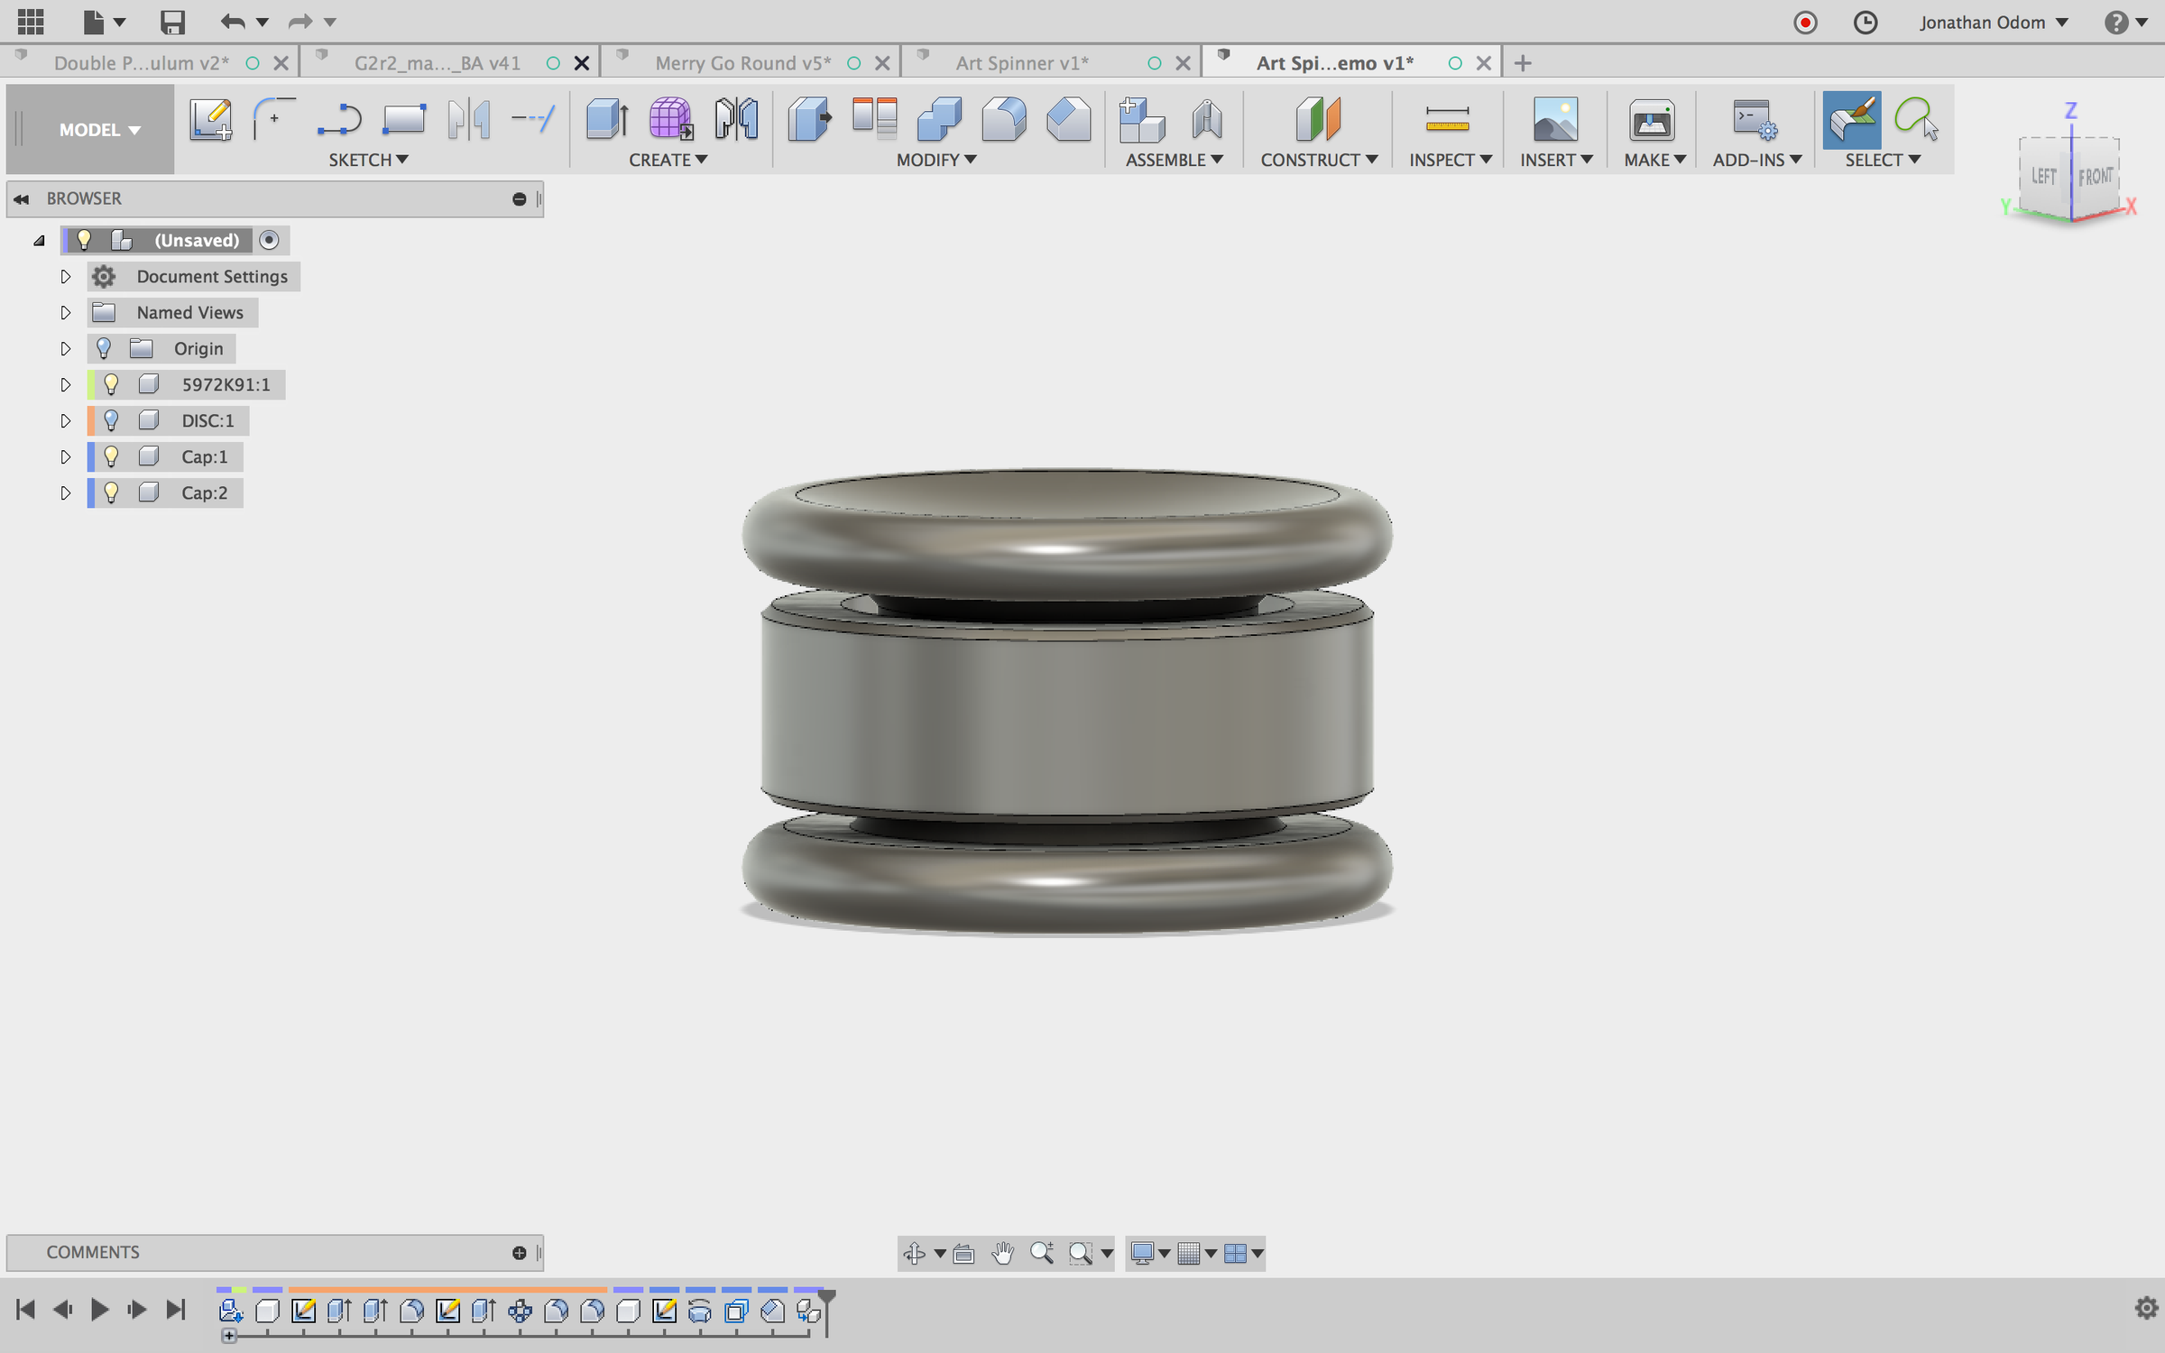The height and width of the screenshot is (1353, 2165).
Task: Click the 3D Print Make icon
Action: [x=1651, y=120]
